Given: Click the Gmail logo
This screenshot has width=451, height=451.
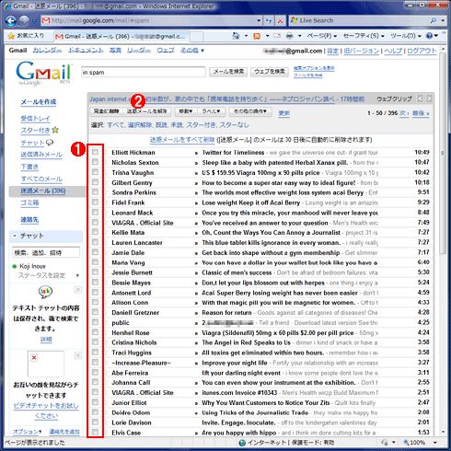Looking at the screenshot, I should [x=43, y=73].
